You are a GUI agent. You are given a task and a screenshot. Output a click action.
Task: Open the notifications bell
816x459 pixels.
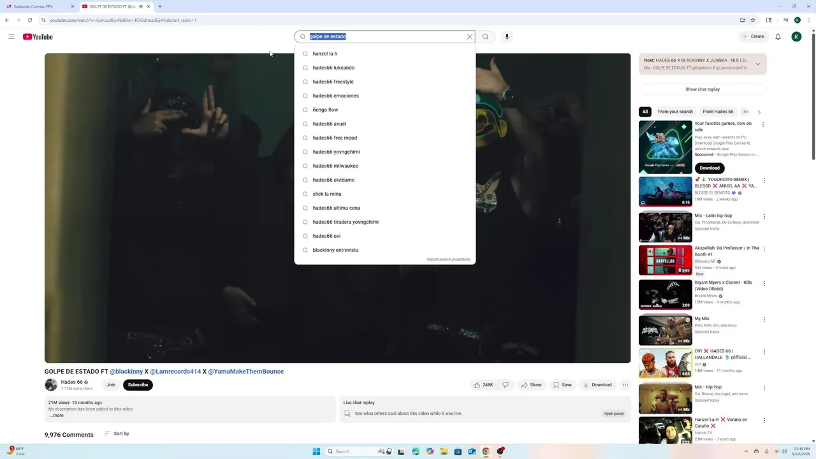778,36
